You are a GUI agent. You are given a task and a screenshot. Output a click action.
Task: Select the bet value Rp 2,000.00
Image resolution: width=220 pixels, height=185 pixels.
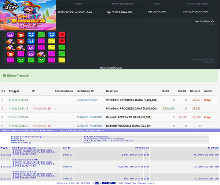(157, 12)
